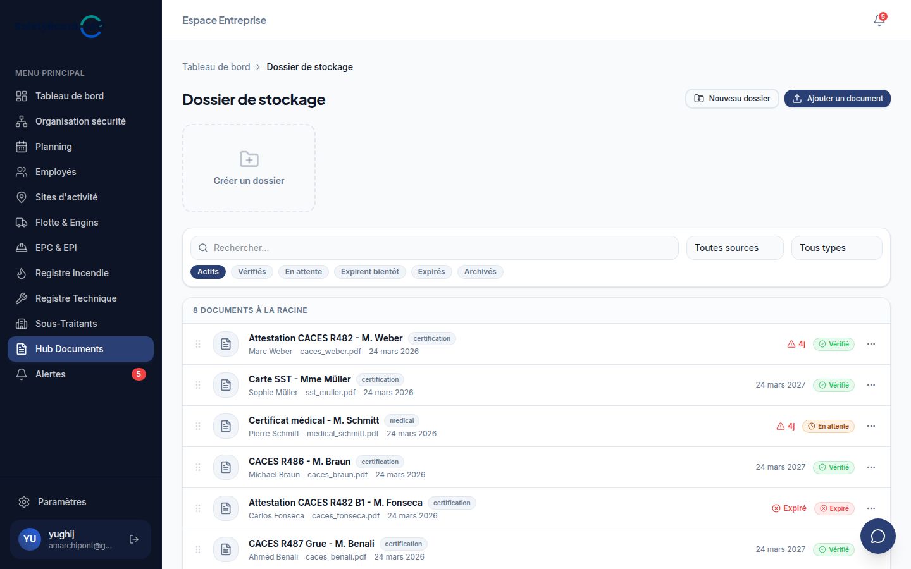The image size is (911, 569).
Task: Open Registre Incendie in the sidebar
Action: click(81, 273)
